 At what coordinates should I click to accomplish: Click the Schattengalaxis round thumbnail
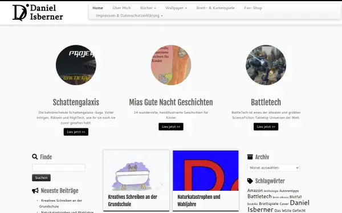(76, 65)
